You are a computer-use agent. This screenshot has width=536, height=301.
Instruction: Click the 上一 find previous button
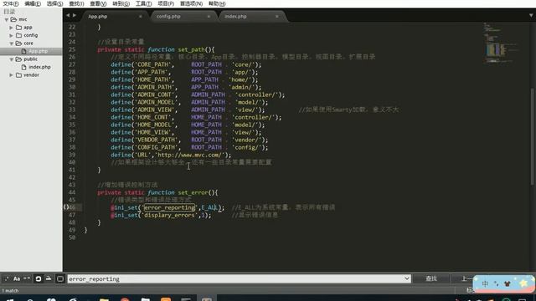(x=463, y=278)
